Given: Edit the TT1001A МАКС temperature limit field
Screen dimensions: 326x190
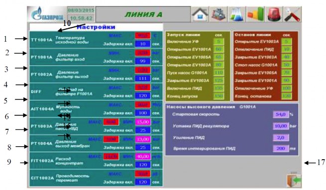Looking at the screenshot, I should pyautogui.click(x=142, y=35).
